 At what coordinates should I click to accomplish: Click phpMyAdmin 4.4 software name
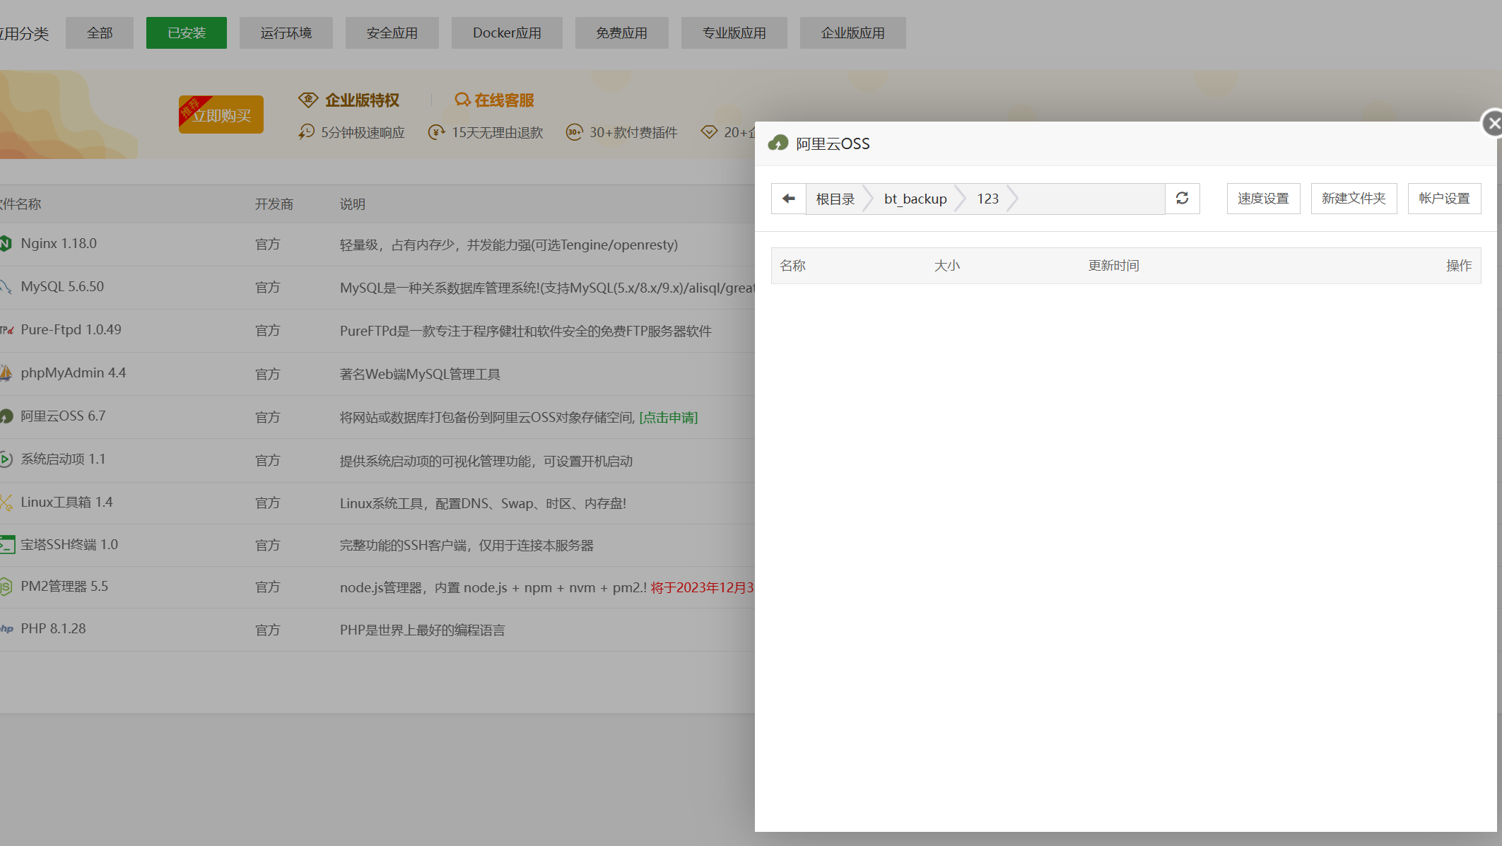(74, 373)
